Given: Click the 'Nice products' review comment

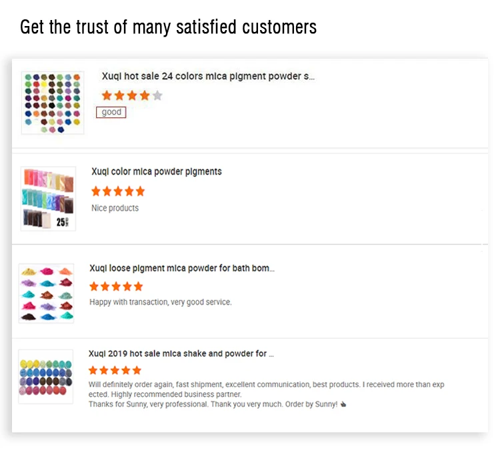Looking at the screenshot, I should pos(115,208).
